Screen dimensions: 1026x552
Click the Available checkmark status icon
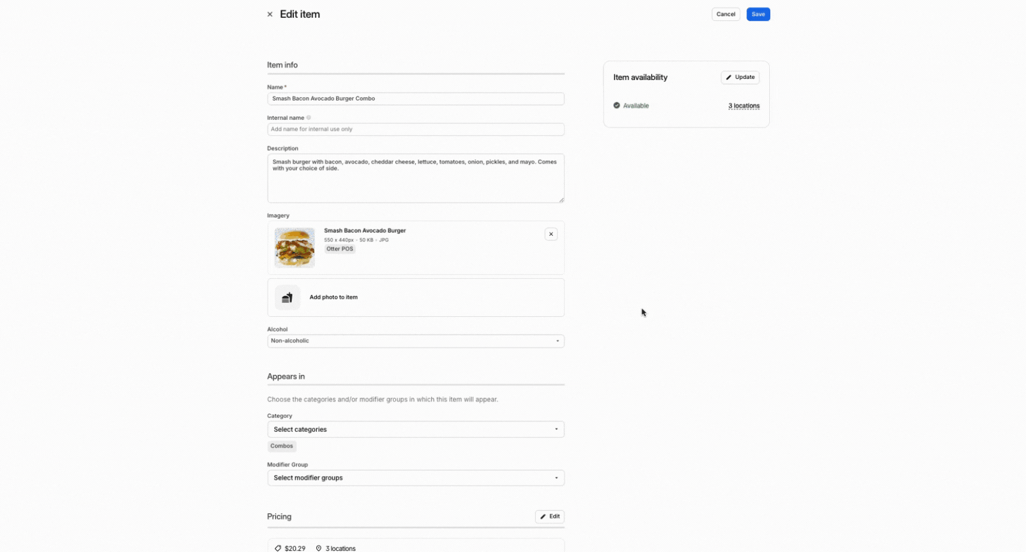pos(617,106)
